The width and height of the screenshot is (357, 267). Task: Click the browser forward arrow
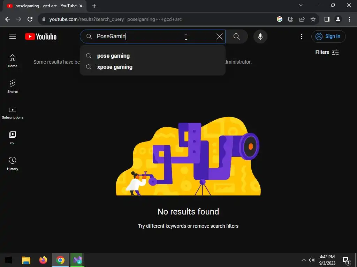[x=19, y=19]
